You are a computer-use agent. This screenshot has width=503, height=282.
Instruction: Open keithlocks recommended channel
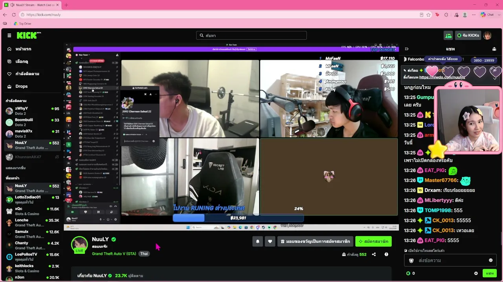pyautogui.click(x=32, y=268)
